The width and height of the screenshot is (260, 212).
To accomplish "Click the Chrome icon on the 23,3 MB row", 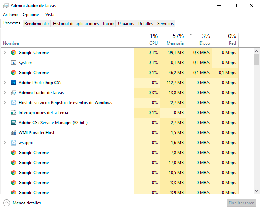I will (14, 183).
